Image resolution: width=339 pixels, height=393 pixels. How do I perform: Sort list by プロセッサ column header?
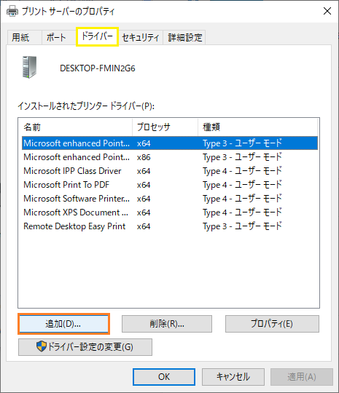point(165,127)
